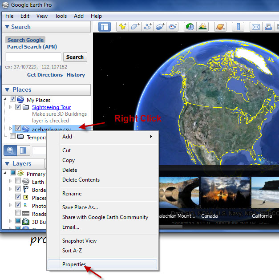
Task: Open the Sightseeing Tour link
Action: click(52, 107)
